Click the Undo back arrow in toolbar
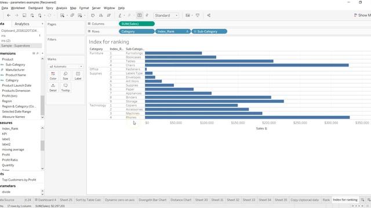 point(9,16)
